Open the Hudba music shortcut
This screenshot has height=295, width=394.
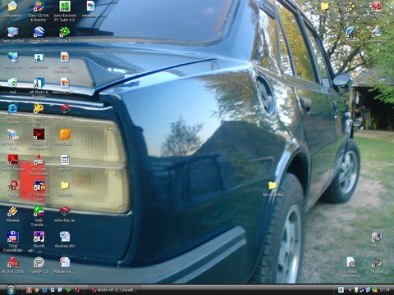coord(377,265)
